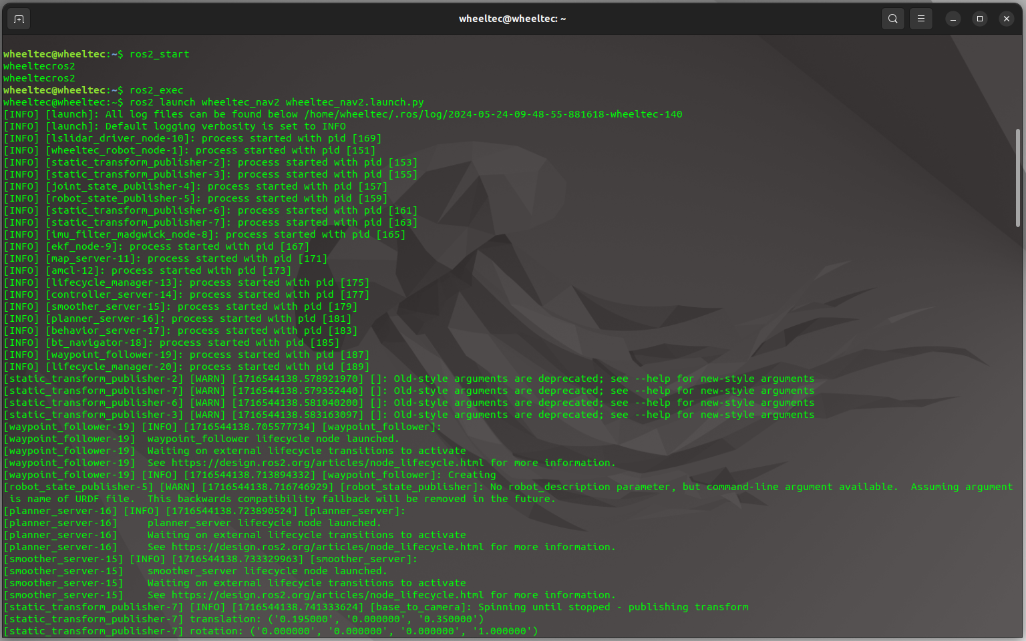Click the lslidar_driver_node-10 pid line
This screenshot has height=641, width=1026.
(x=192, y=138)
